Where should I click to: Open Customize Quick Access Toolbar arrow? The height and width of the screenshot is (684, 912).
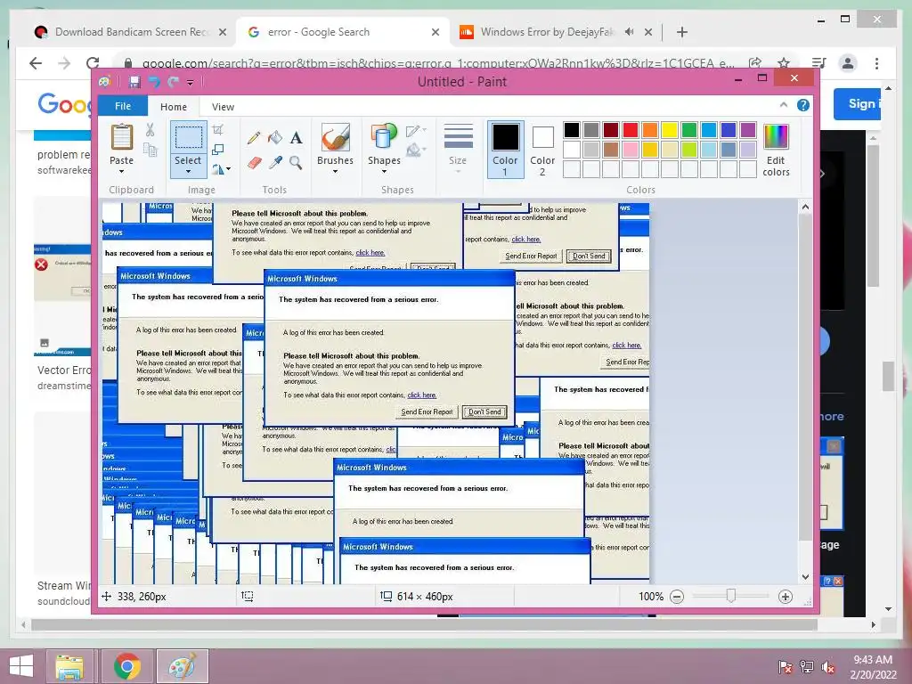pyautogui.click(x=190, y=83)
